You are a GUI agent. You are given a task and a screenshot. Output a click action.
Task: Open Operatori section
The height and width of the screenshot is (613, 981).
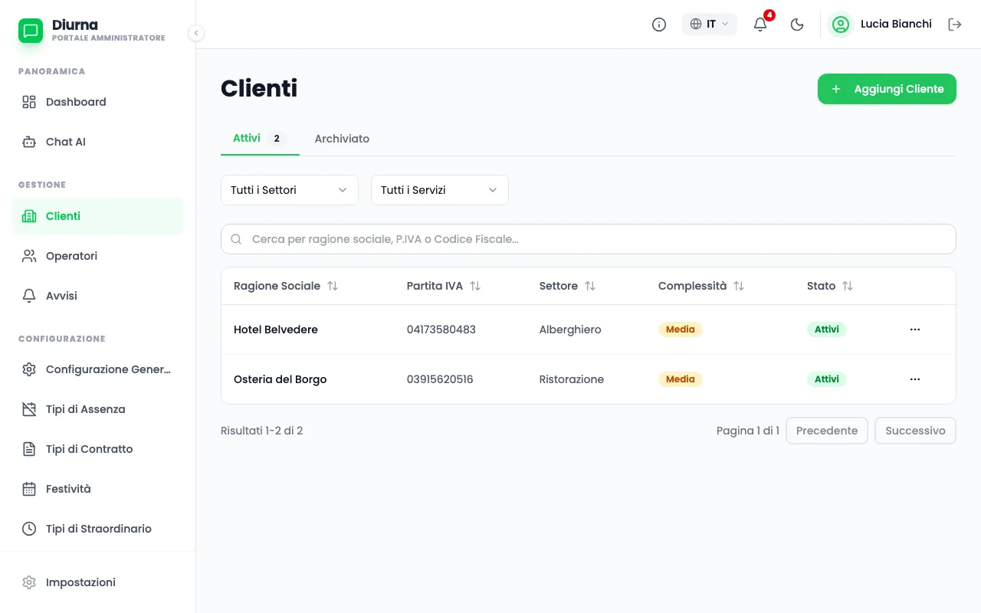pos(98,256)
